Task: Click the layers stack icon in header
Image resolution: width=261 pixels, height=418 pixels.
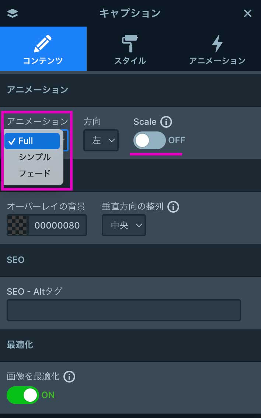Action: point(13,14)
